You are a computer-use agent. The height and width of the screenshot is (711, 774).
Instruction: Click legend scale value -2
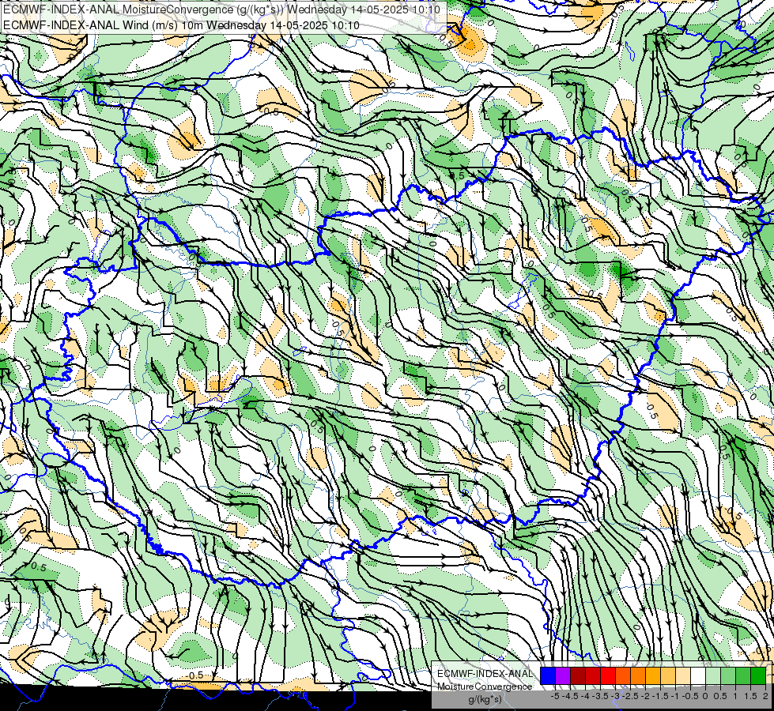645,696
